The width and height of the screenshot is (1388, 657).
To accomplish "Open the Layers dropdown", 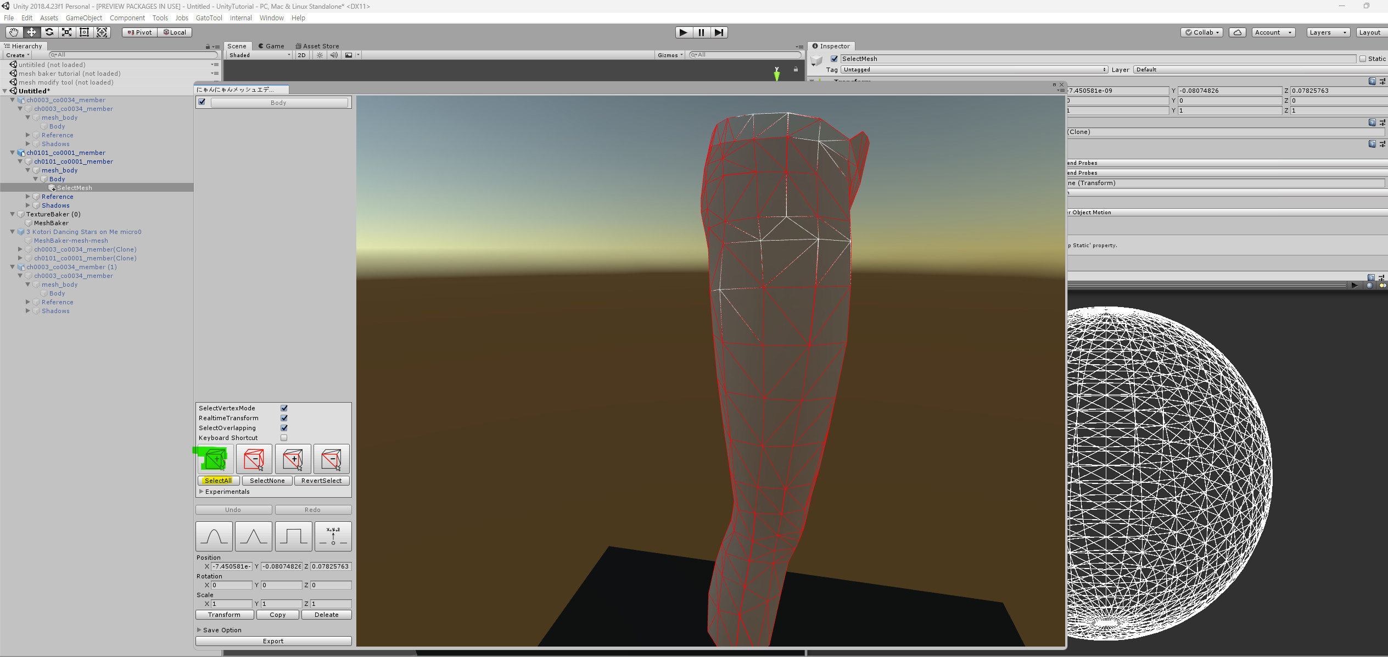I will [1328, 32].
